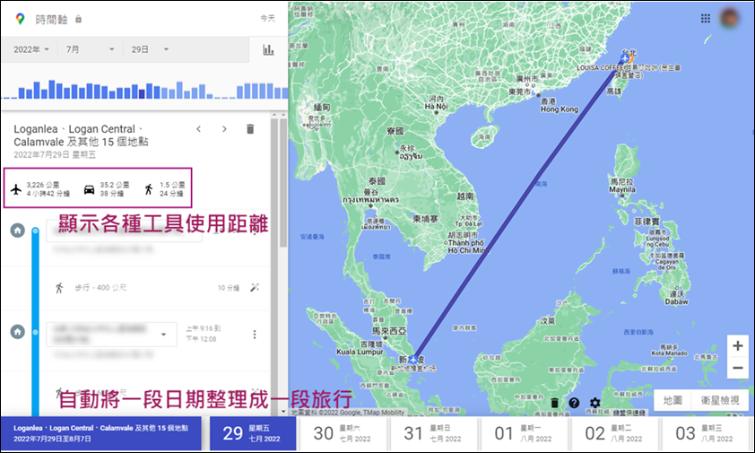This screenshot has height=453, width=755.
Task: Open the Google apps grid
Action: tap(706, 18)
